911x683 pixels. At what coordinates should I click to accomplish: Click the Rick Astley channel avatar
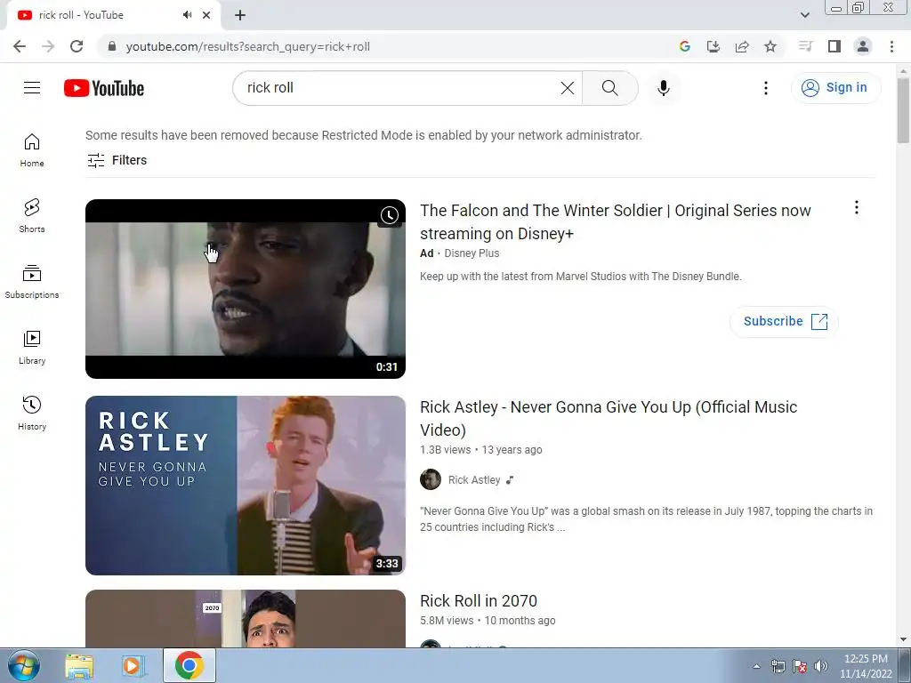(431, 479)
